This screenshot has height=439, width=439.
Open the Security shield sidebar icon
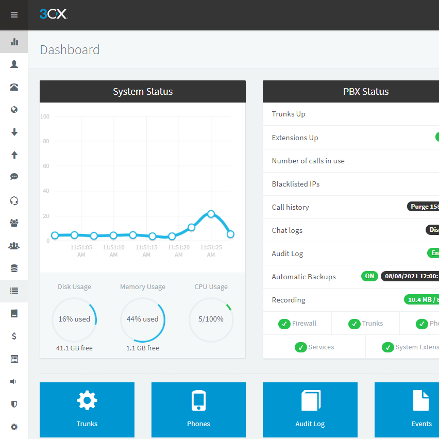pos(14,404)
